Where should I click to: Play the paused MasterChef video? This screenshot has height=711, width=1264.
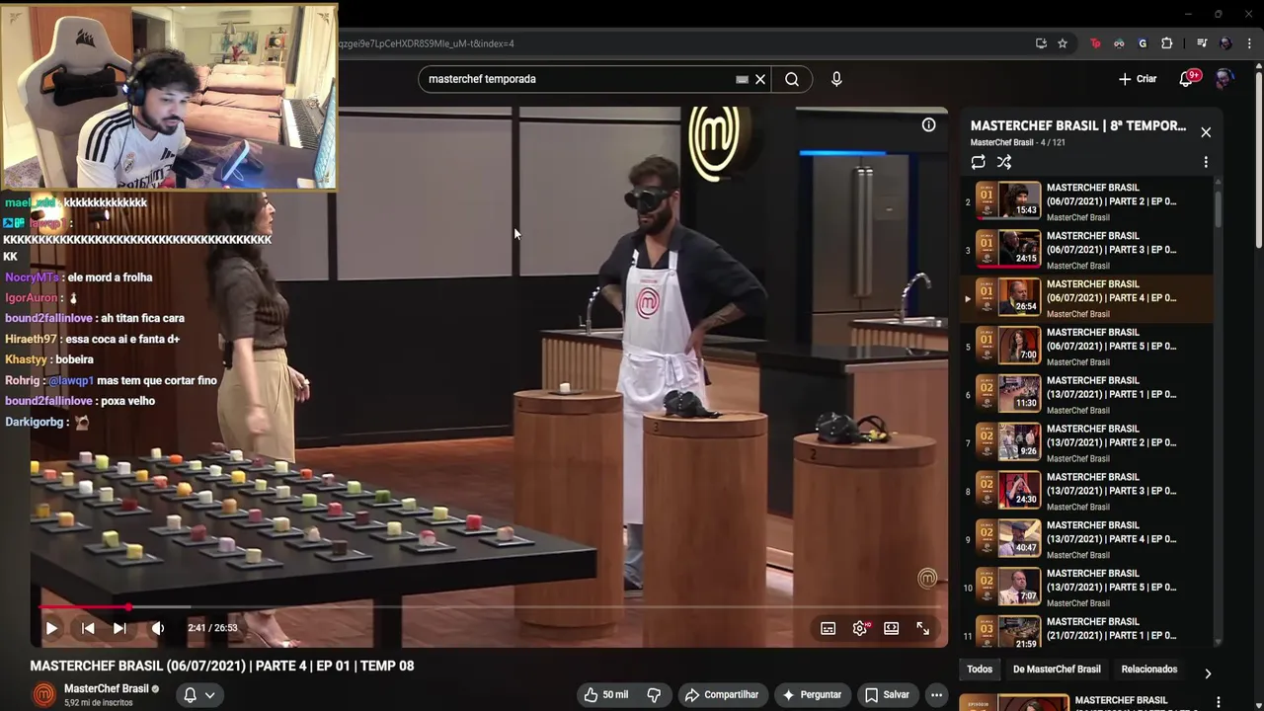51,628
